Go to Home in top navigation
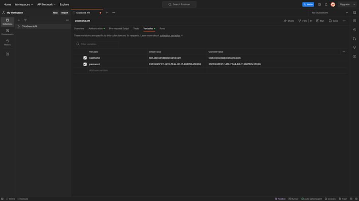Viewport: 359px width, 201px height. click(7, 4)
